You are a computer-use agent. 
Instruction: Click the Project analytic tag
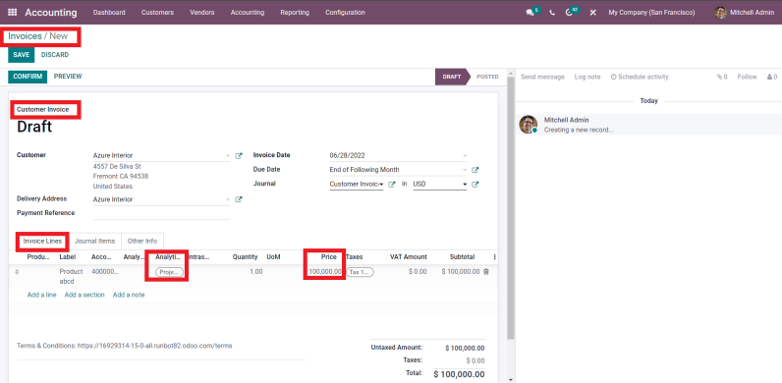click(170, 272)
